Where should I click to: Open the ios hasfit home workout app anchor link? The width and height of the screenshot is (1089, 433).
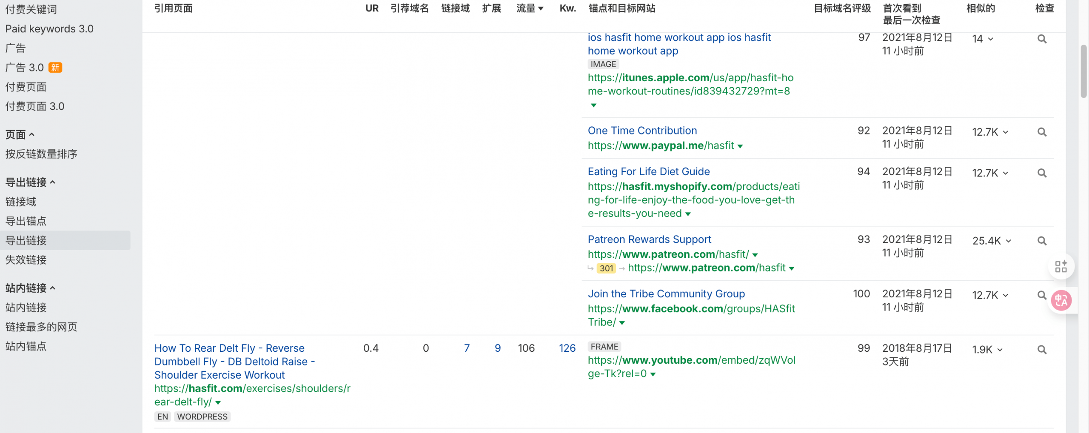679,44
